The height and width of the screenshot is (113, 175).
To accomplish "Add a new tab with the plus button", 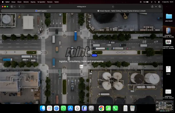I will (156, 7).
